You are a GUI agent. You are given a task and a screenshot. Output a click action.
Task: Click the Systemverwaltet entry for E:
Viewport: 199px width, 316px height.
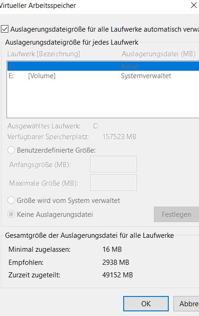click(146, 76)
